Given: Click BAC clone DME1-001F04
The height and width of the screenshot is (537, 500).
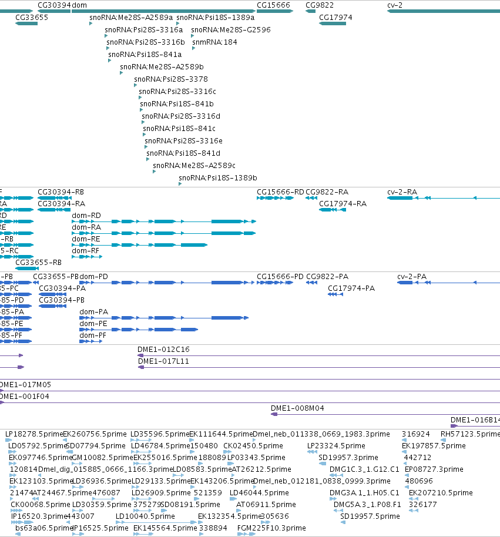Looking at the screenshot, I should pos(250,403).
